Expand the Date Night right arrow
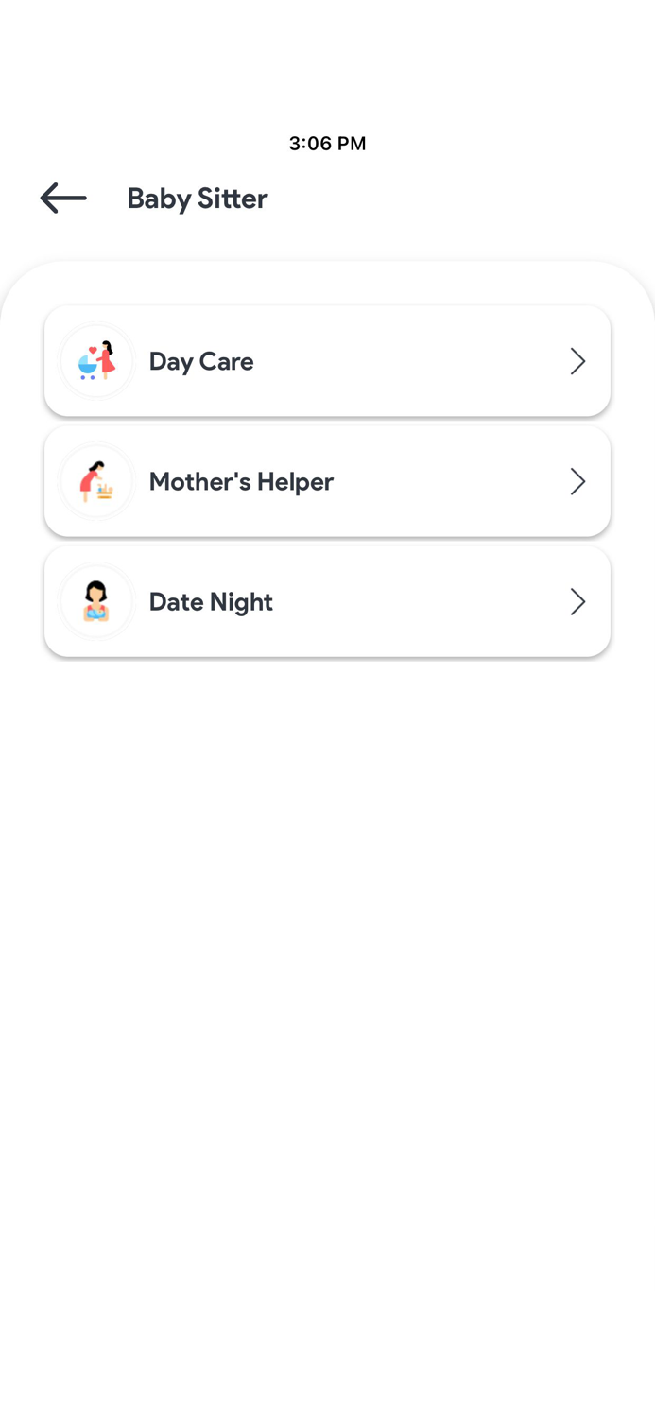Viewport: 655px width, 1418px height. (x=577, y=601)
